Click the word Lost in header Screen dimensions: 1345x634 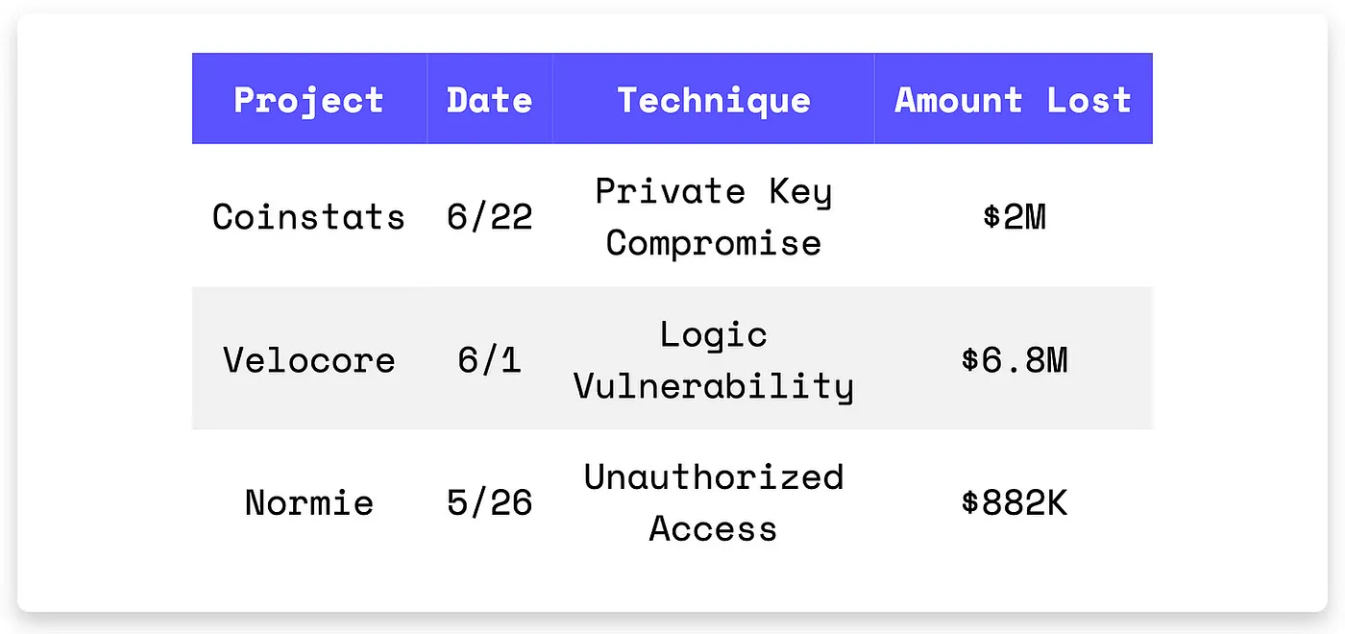pos(1089,99)
